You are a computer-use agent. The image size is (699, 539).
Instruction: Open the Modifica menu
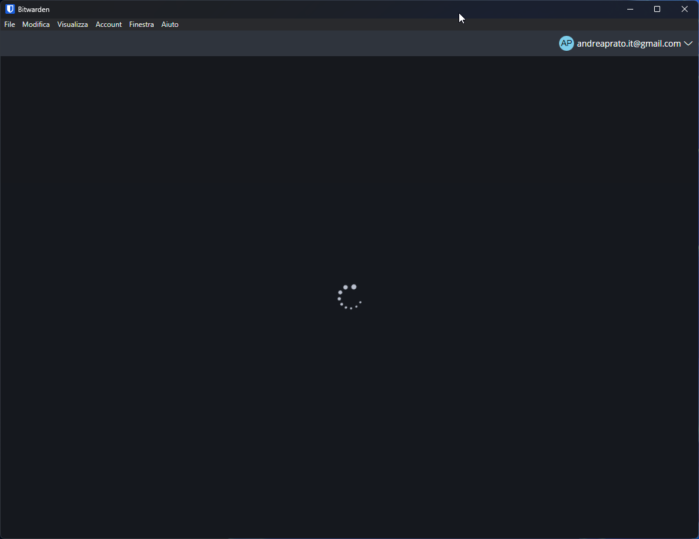(x=35, y=24)
